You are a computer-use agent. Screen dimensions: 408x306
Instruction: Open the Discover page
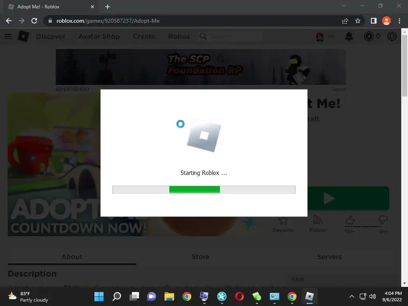(51, 36)
